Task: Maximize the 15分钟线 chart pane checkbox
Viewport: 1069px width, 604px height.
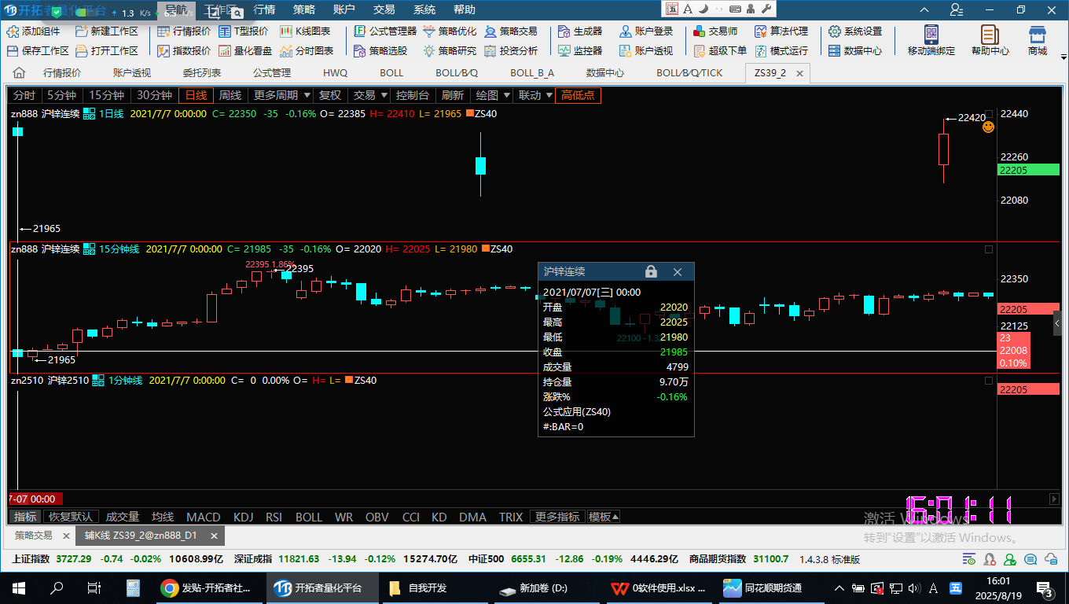Action: [989, 249]
